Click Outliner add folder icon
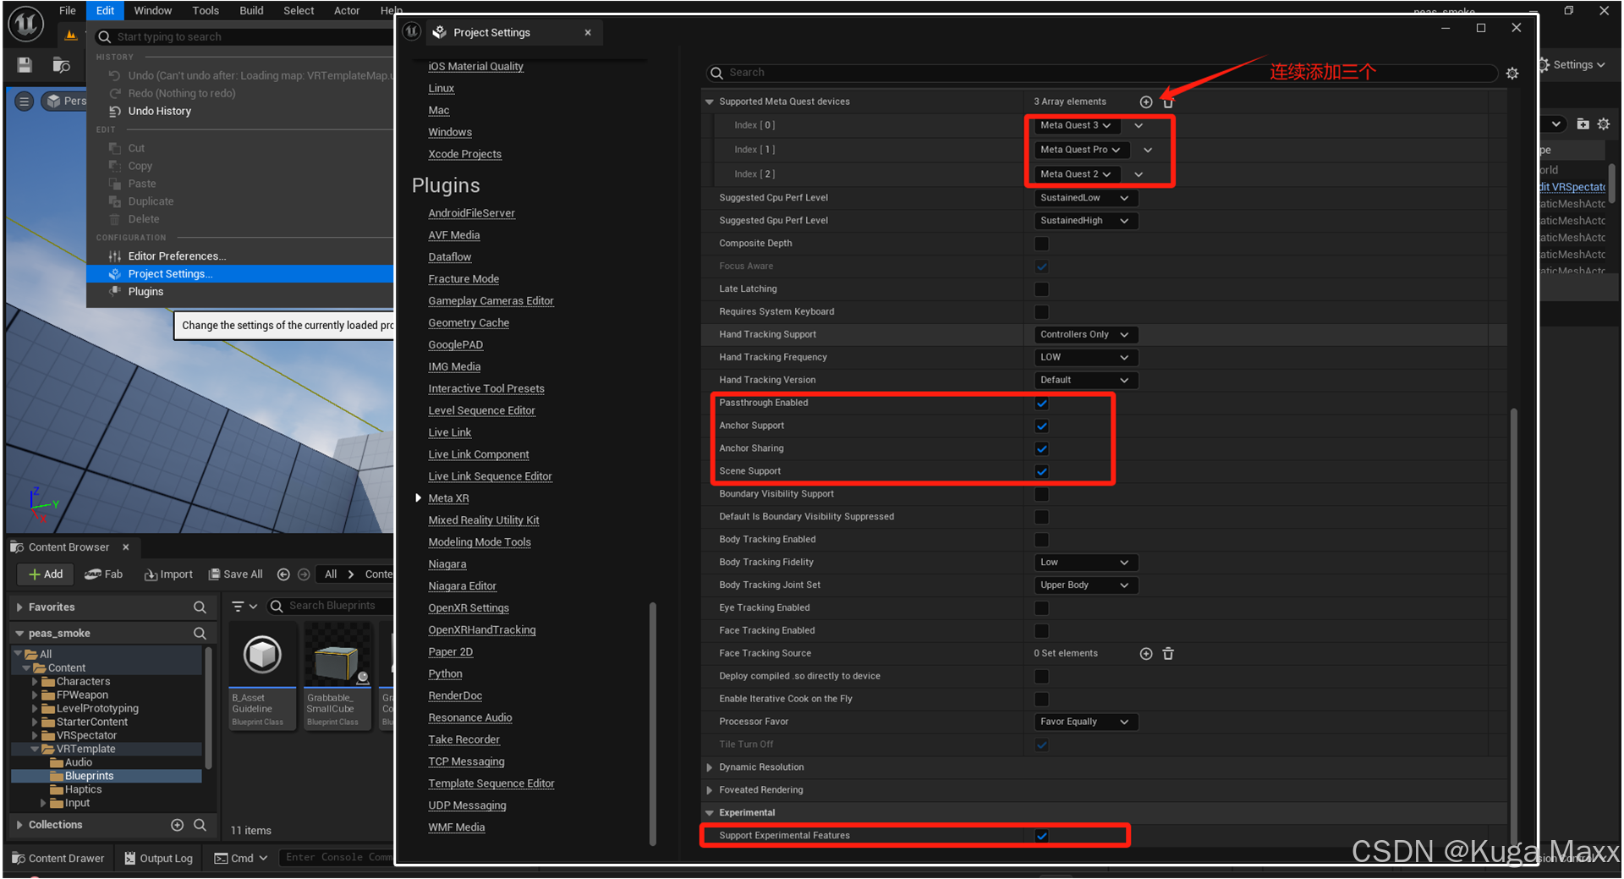 coord(1583,124)
